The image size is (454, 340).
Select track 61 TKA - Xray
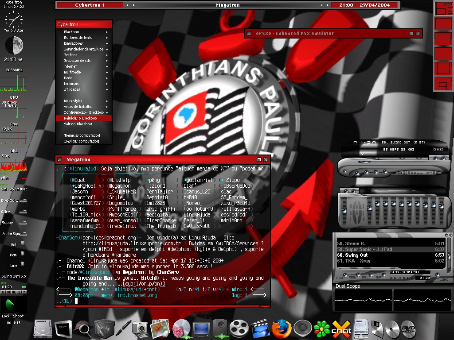[x=390, y=261]
